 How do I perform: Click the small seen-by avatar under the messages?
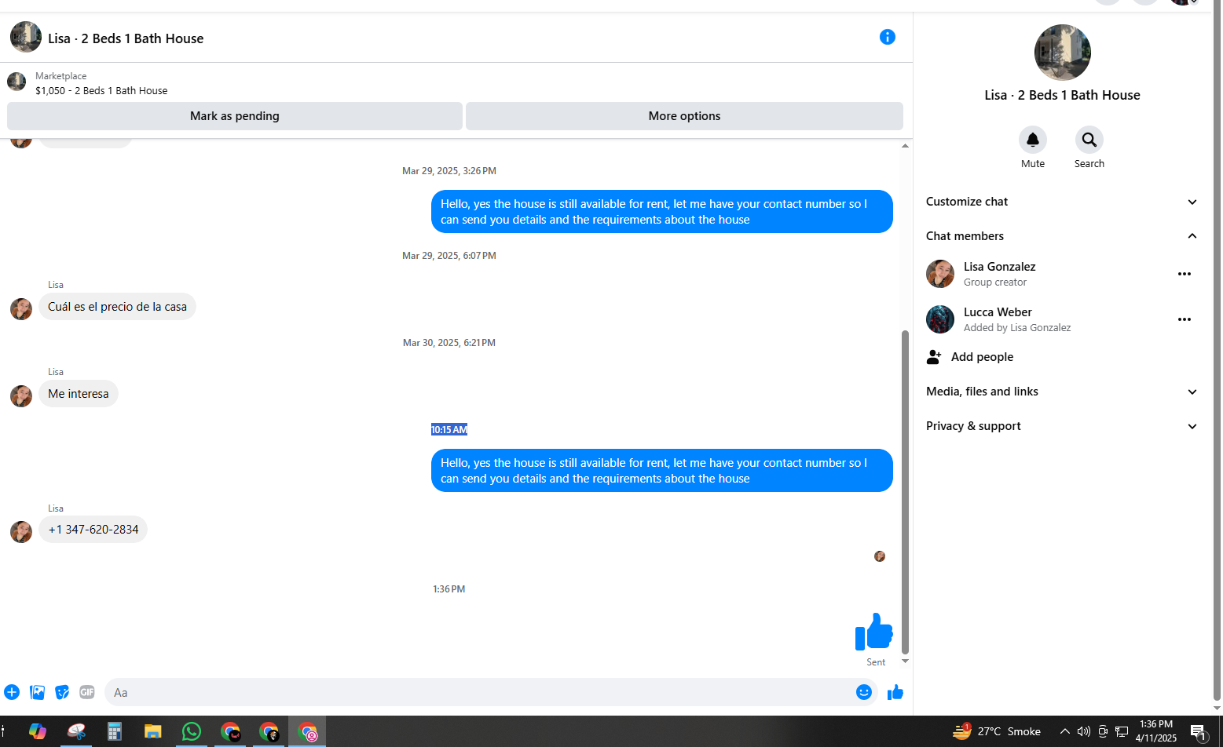[x=880, y=556]
